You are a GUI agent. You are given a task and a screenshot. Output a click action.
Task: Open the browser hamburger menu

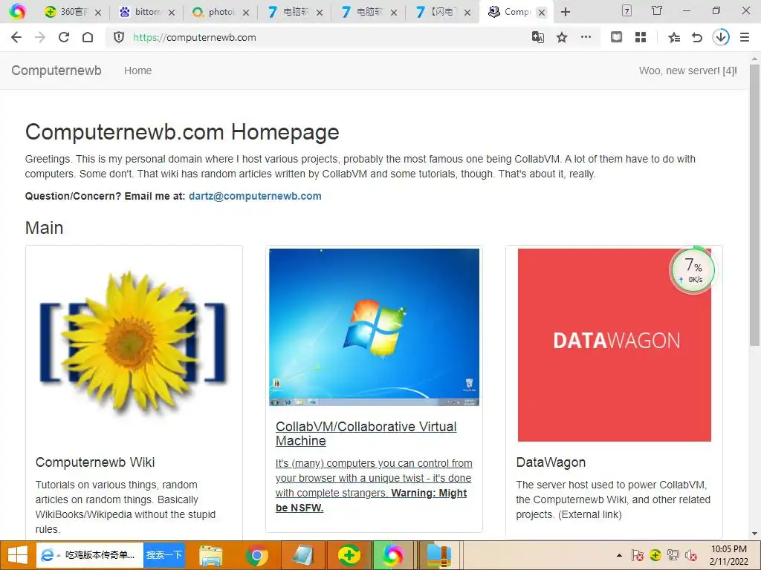[x=745, y=37]
